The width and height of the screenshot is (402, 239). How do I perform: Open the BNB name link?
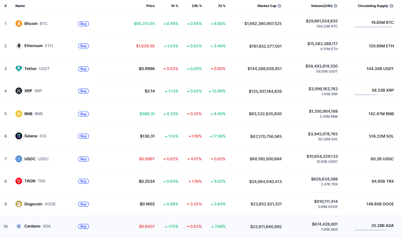click(x=34, y=114)
